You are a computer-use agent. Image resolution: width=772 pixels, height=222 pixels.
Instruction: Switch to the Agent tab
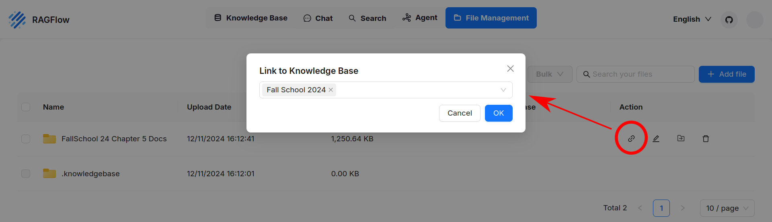click(x=420, y=18)
